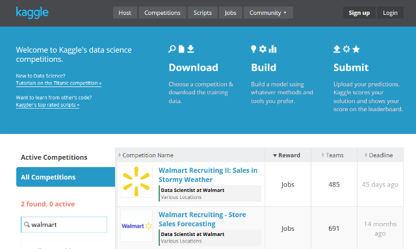The height and width of the screenshot is (249, 416).
Task: Click the 485 teams cell
Action: [x=334, y=185]
